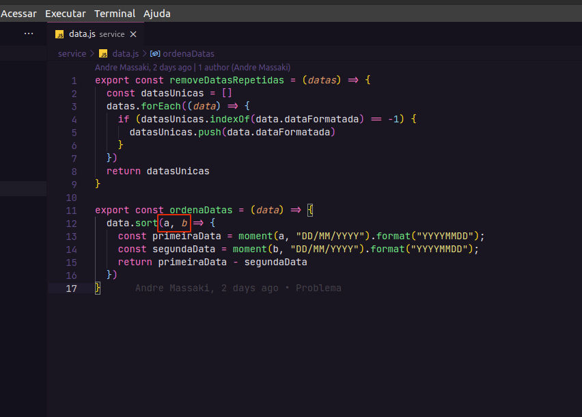
Task: Click "datasUnicas" declaration on line 2
Action: (x=173, y=93)
